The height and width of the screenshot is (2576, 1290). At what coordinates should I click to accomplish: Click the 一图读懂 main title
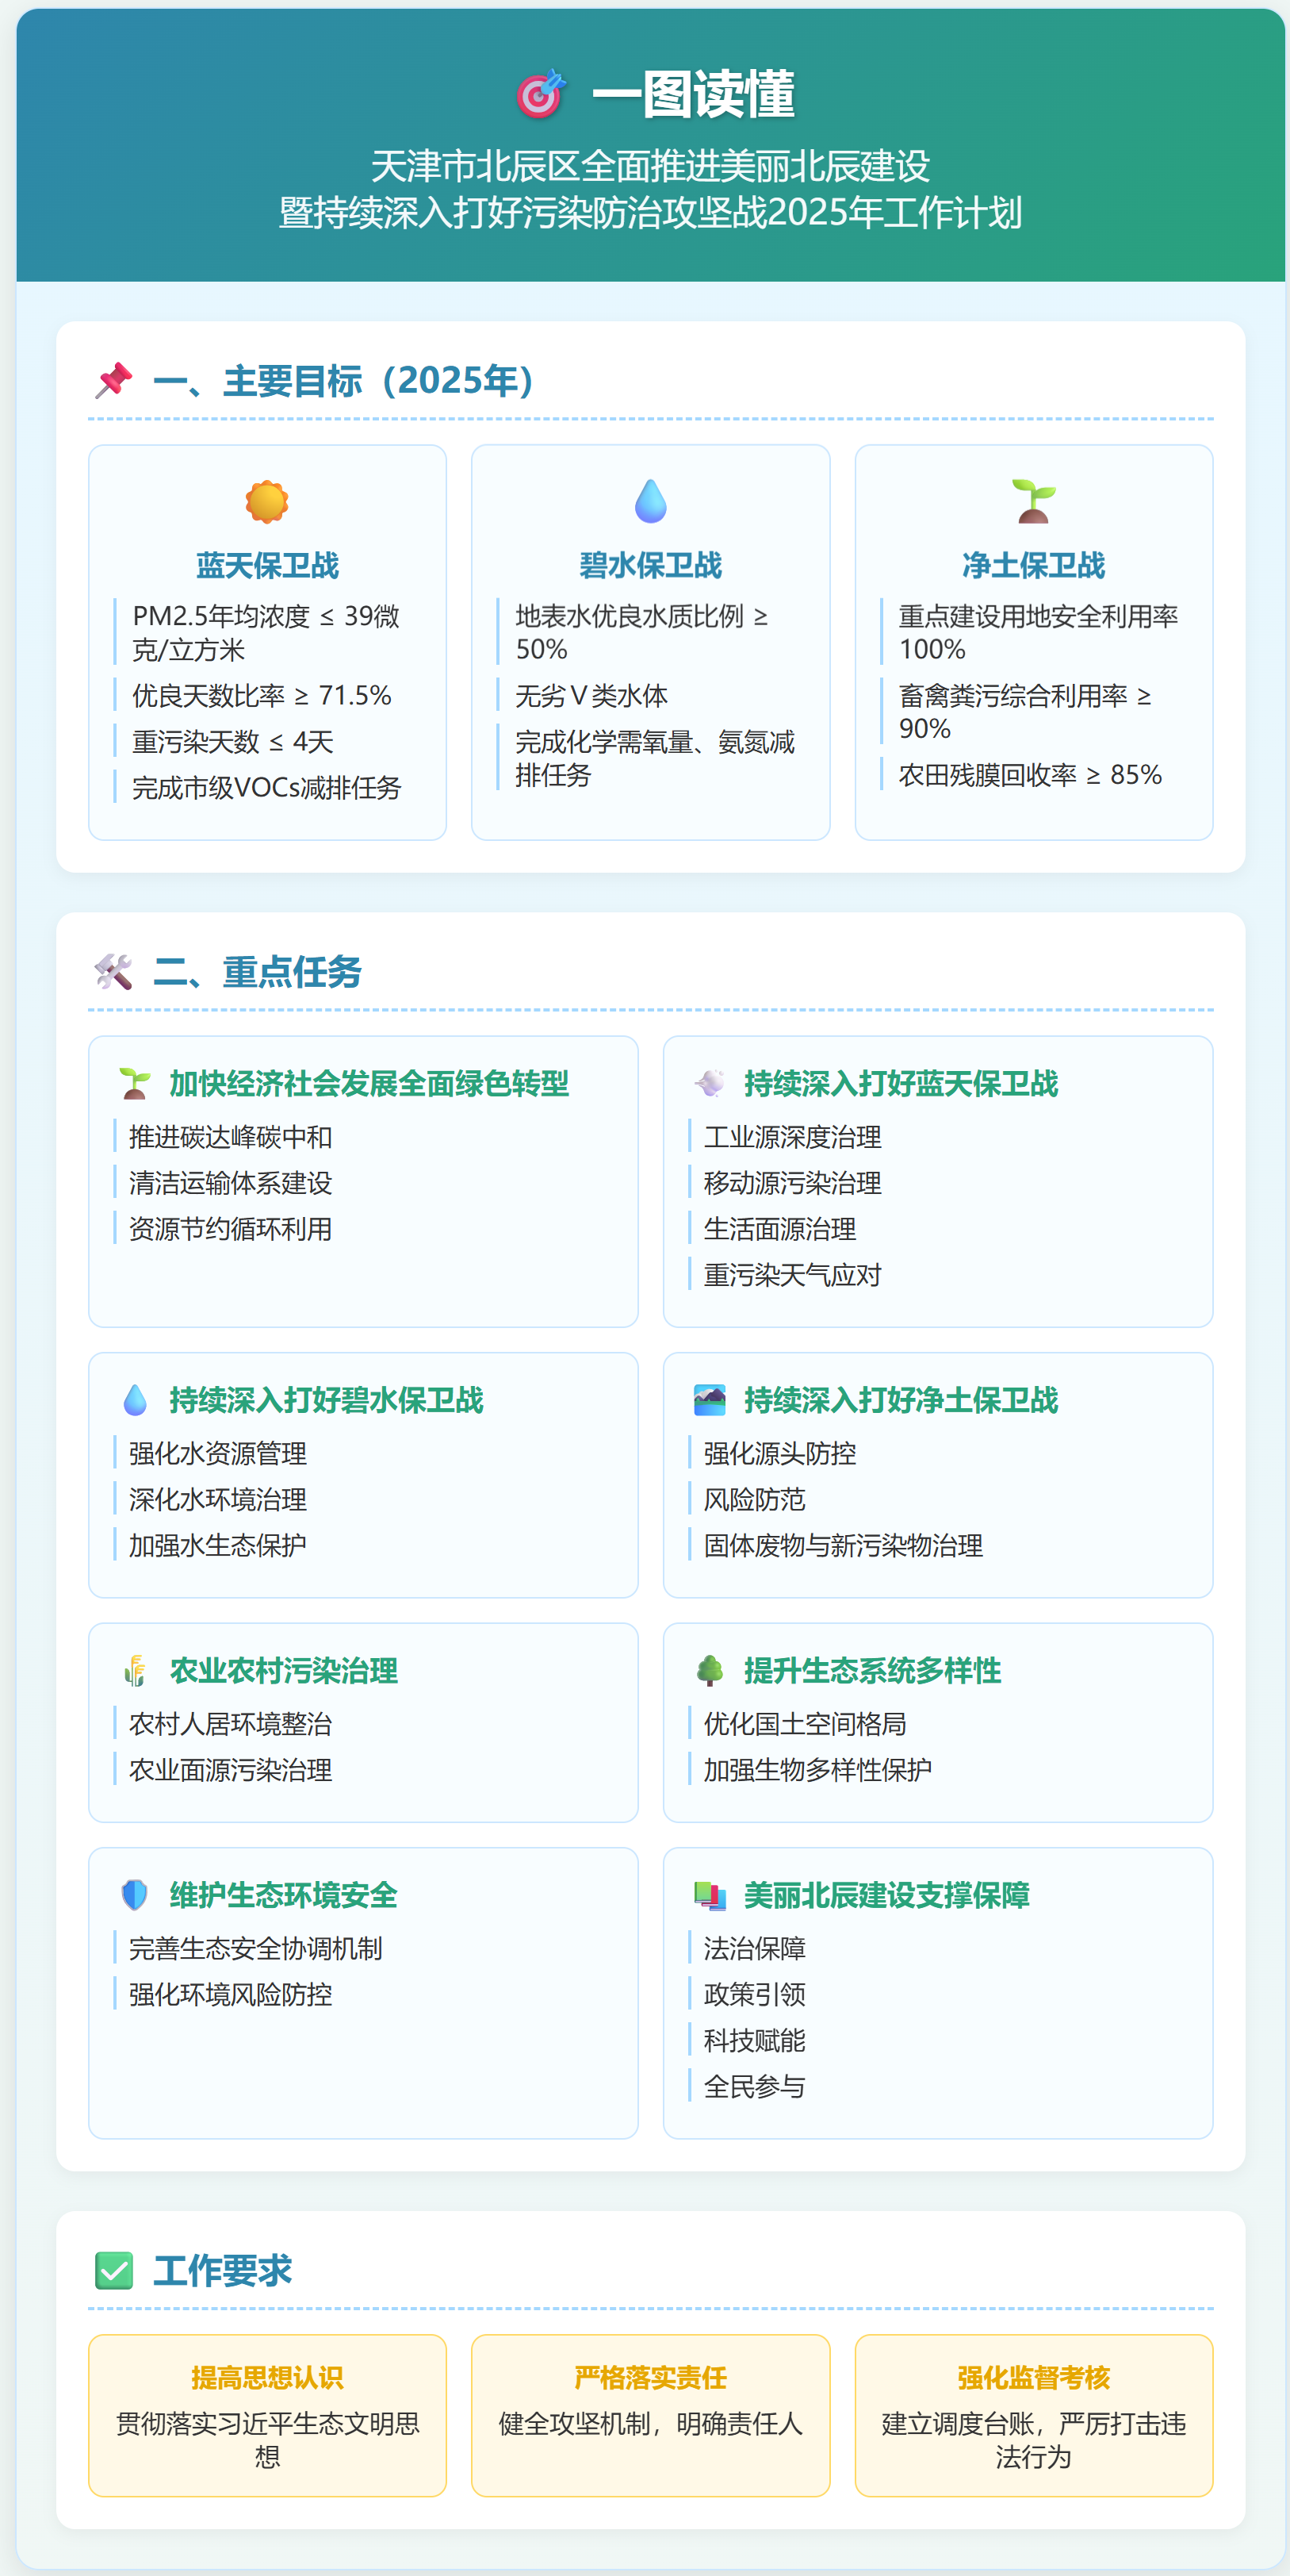tap(694, 95)
